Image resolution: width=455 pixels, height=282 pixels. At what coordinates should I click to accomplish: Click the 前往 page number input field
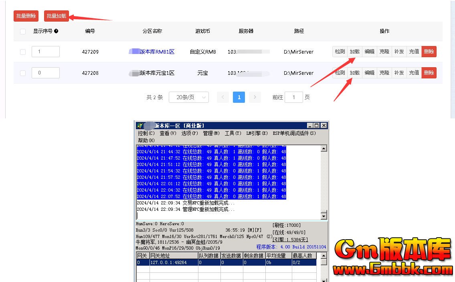click(x=293, y=97)
